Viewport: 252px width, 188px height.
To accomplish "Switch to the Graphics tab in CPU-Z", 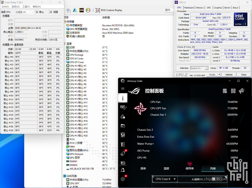I will (x=218, y=8).
